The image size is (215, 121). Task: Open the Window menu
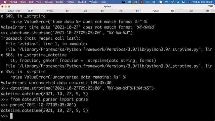pyautogui.click(x=93, y=2)
